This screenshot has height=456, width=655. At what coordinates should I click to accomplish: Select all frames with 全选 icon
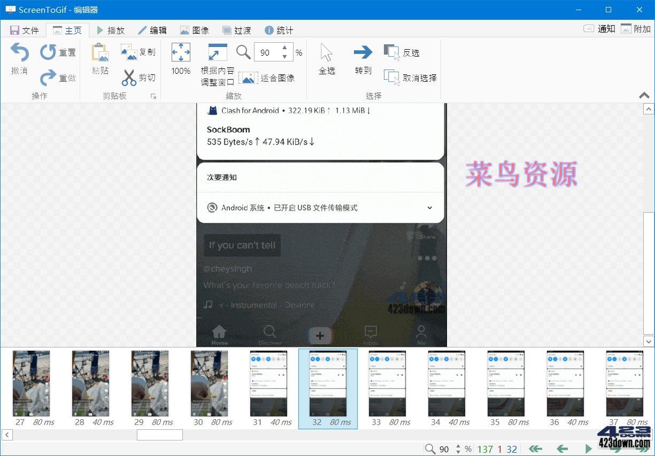[326, 52]
